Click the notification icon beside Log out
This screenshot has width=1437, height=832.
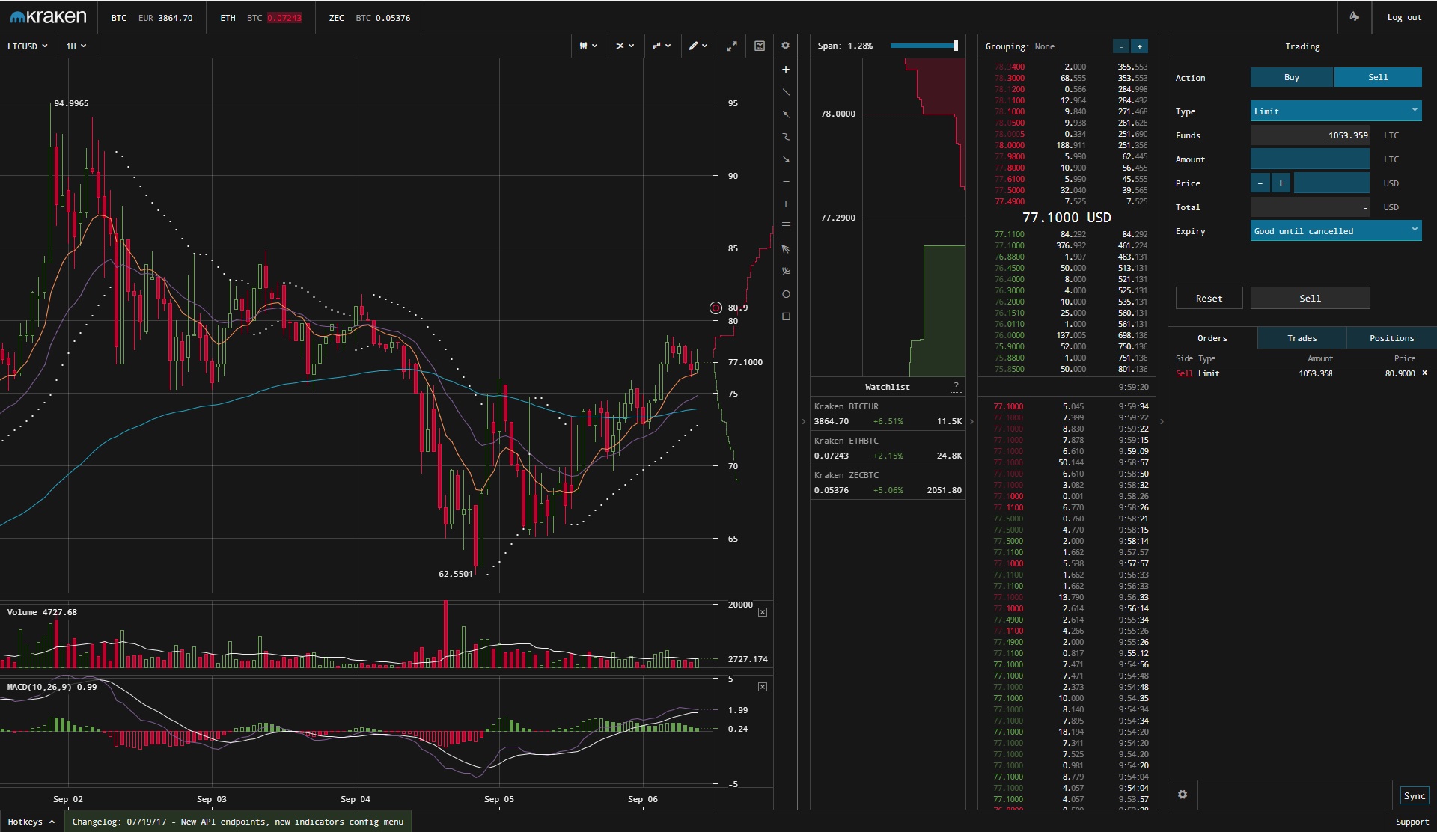(1354, 17)
